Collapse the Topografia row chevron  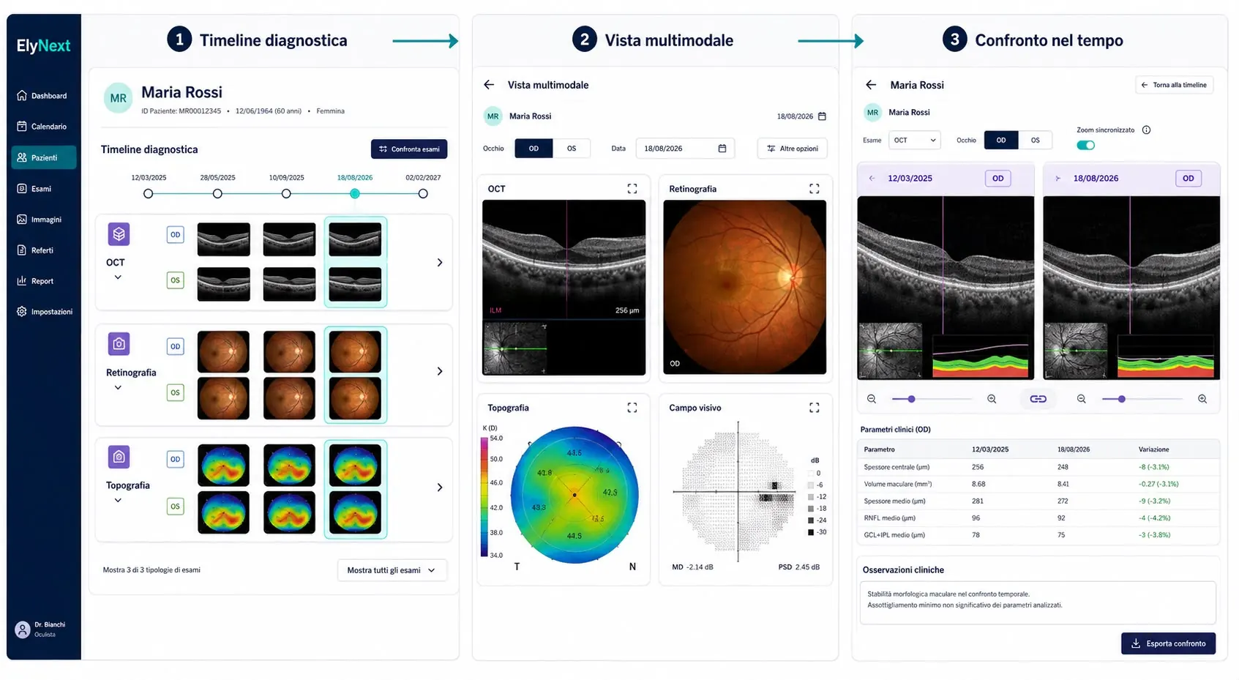coord(118,501)
